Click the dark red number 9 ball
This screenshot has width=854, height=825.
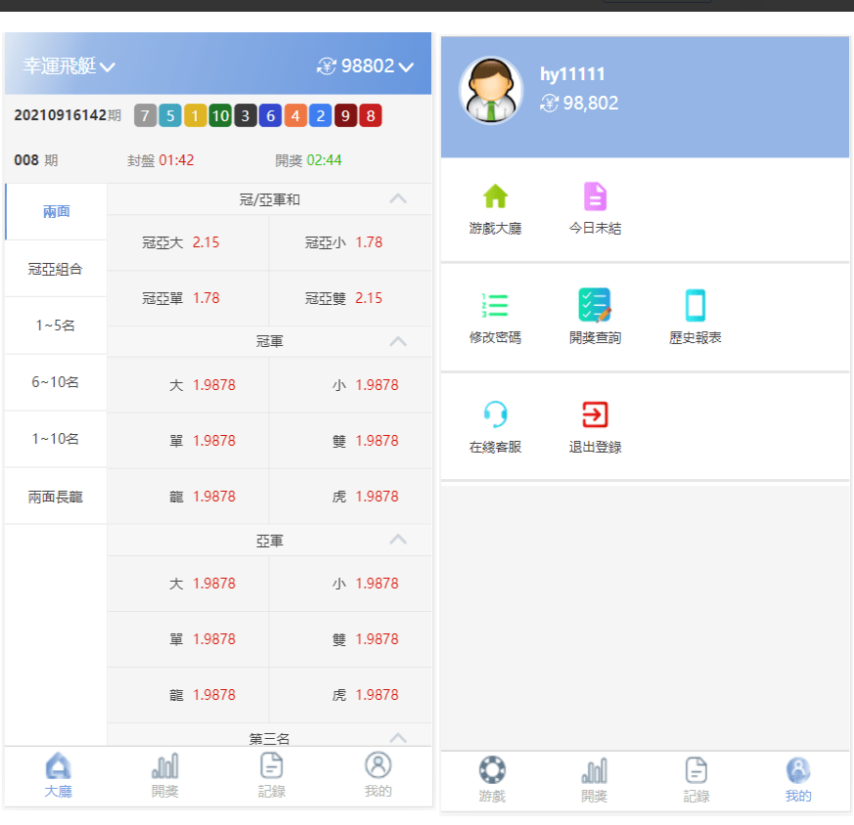(345, 115)
